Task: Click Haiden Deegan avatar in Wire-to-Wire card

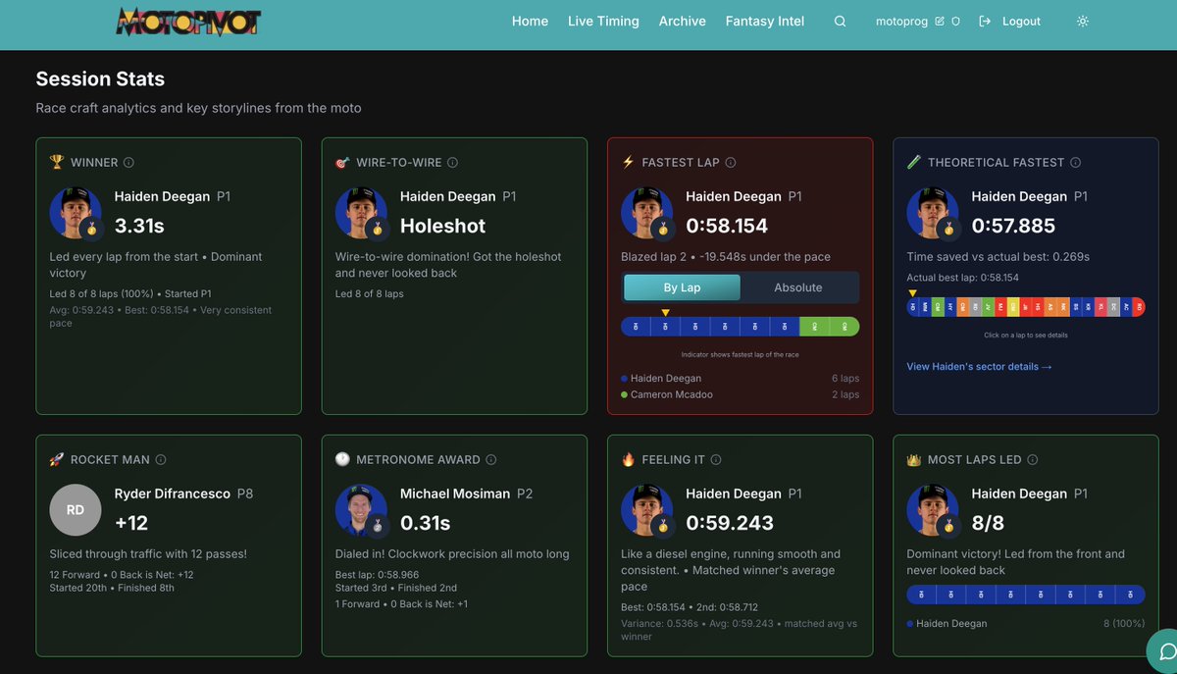Action: click(x=361, y=213)
